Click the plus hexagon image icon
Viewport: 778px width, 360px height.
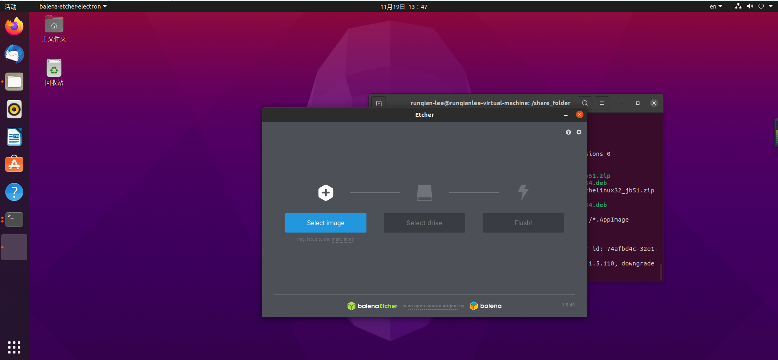tap(325, 192)
